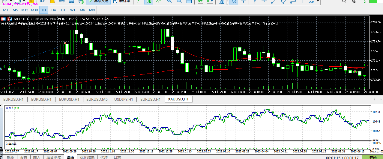
Task: Select the crosshair tool
Action: (244, 1)
